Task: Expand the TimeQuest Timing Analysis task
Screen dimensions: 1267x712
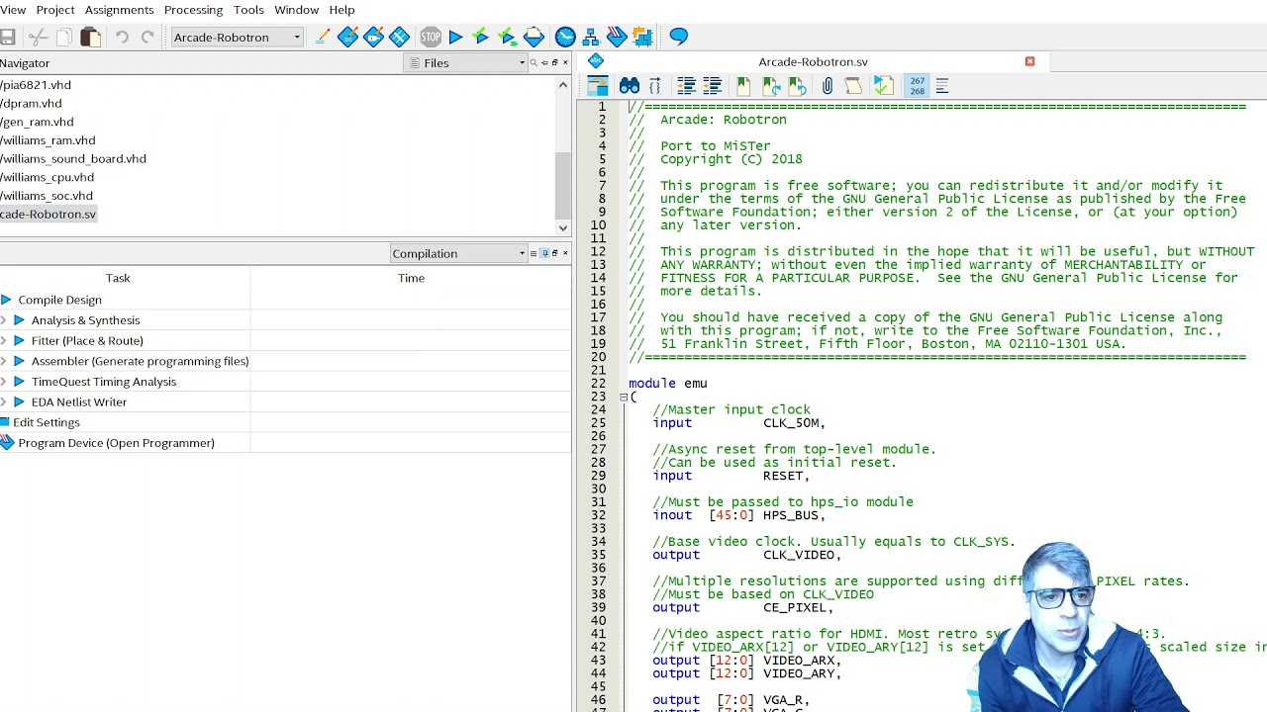Action: pyautogui.click(x=4, y=382)
